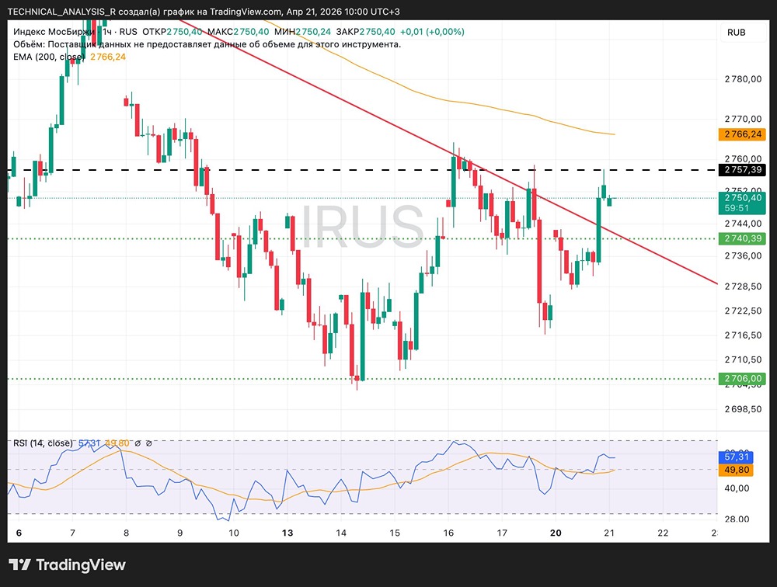Click the RSI 28,00 scale tick
Viewport: 777px width, 587px height.
pyautogui.click(x=737, y=519)
